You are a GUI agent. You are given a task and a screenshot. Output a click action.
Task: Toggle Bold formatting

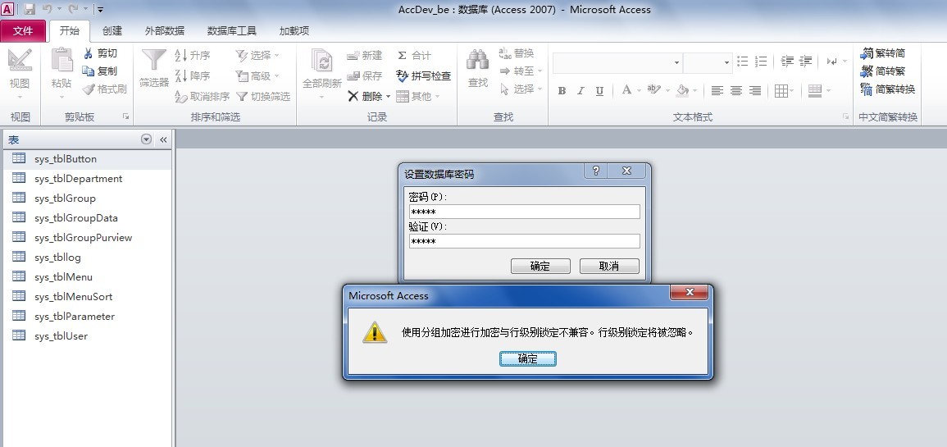pyautogui.click(x=562, y=90)
